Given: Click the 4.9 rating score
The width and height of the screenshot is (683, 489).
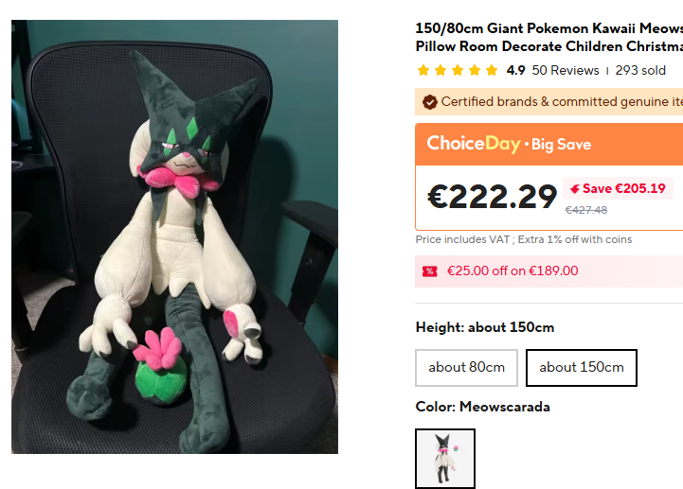Looking at the screenshot, I should pyautogui.click(x=515, y=71).
